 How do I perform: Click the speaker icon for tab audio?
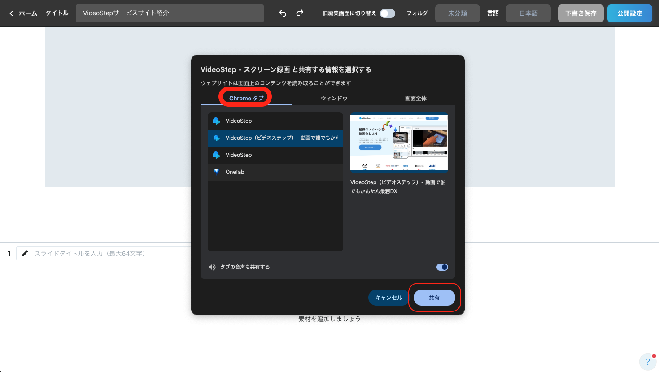212,267
